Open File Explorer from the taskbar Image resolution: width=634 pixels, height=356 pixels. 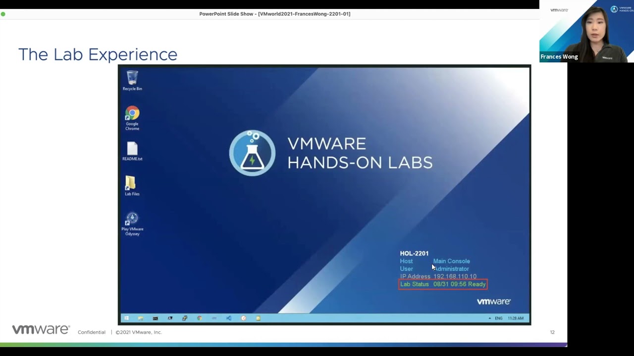point(141,318)
